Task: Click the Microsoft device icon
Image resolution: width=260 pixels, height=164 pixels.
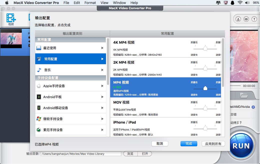Action: [39, 119]
